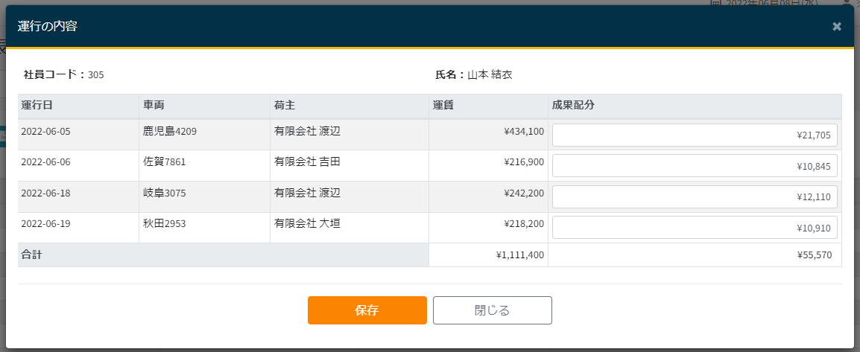The height and width of the screenshot is (352, 860).
Task: Click the orange 保存 button
Action: point(367,310)
